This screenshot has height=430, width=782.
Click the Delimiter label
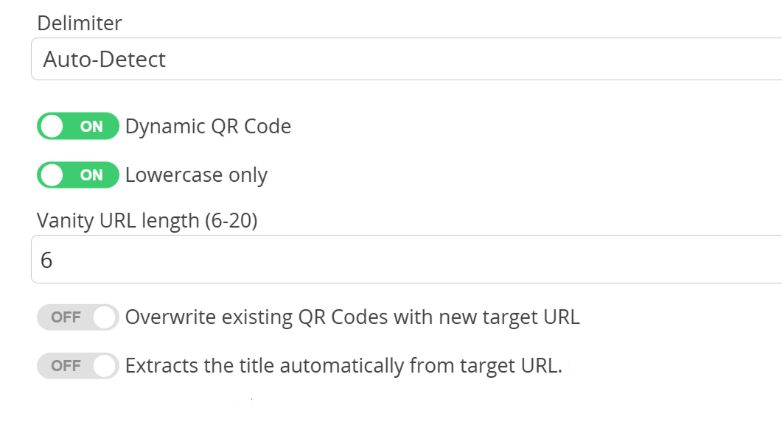pyautogui.click(x=79, y=23)
